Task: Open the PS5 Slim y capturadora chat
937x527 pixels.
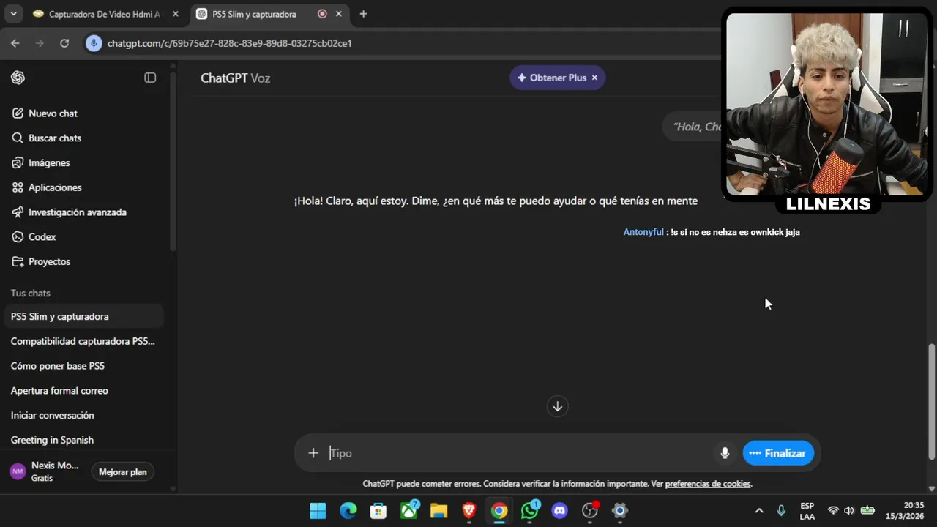Action: click(84, 317)
